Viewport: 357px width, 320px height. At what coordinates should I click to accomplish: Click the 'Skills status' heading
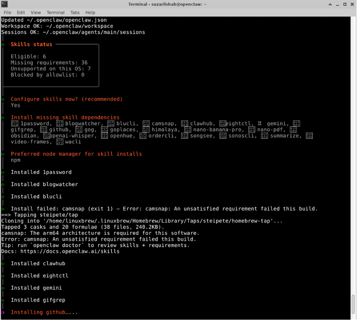coord(31,44)
